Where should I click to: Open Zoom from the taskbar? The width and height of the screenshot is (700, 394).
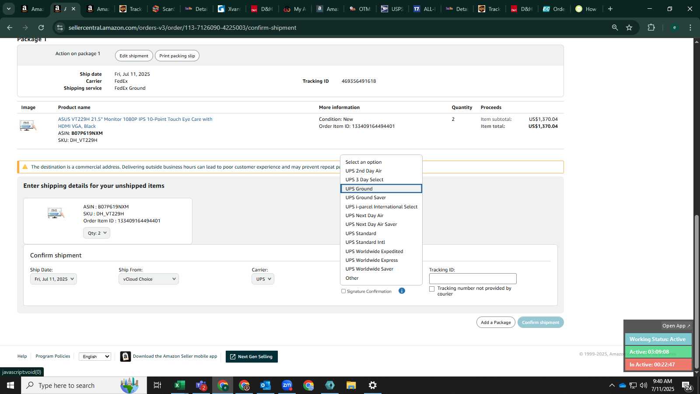[x=287, y=385]
